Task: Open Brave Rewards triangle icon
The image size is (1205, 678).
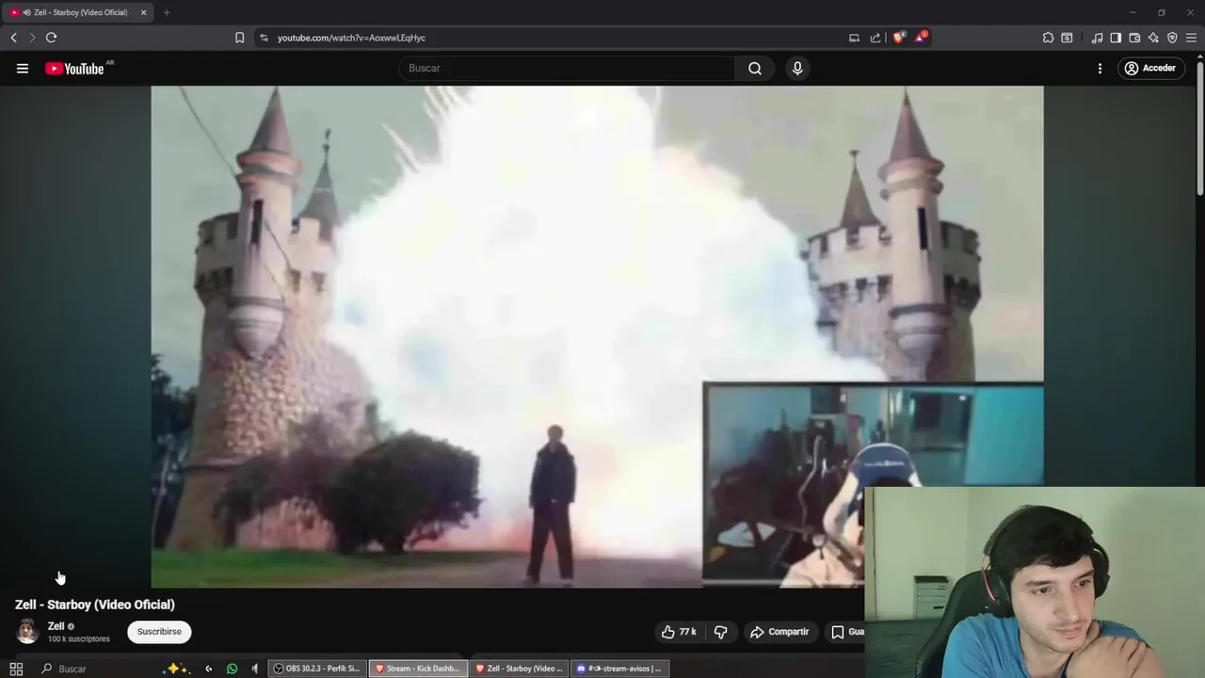Action: [x=921, y=38]
